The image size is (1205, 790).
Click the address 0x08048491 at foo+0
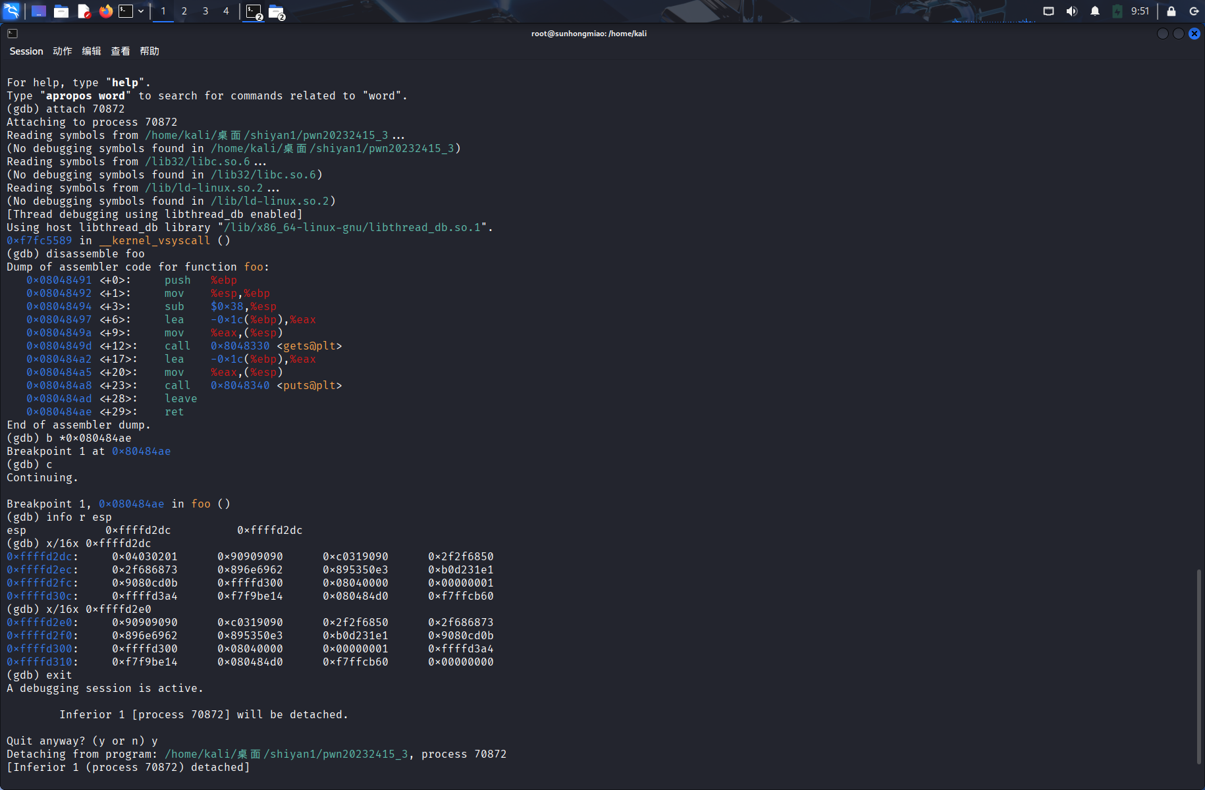pos(59,280)
